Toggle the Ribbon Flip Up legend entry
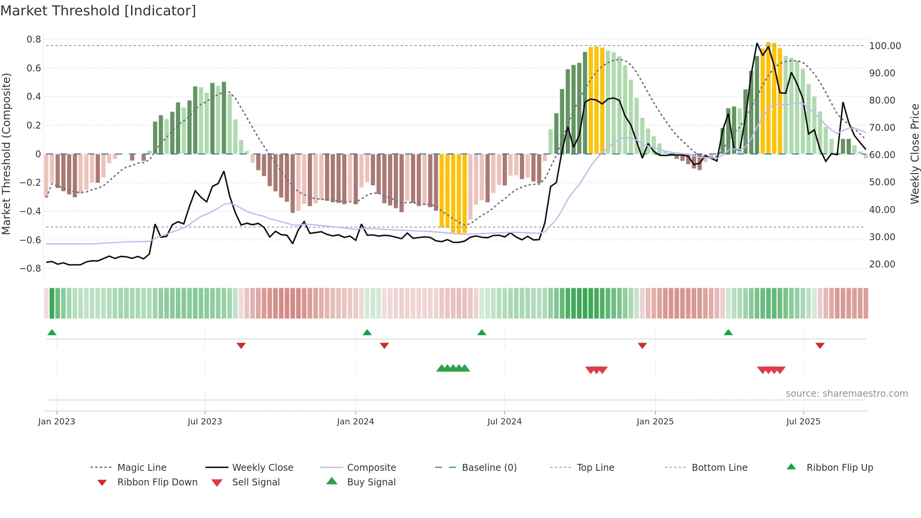 [830, 467]
